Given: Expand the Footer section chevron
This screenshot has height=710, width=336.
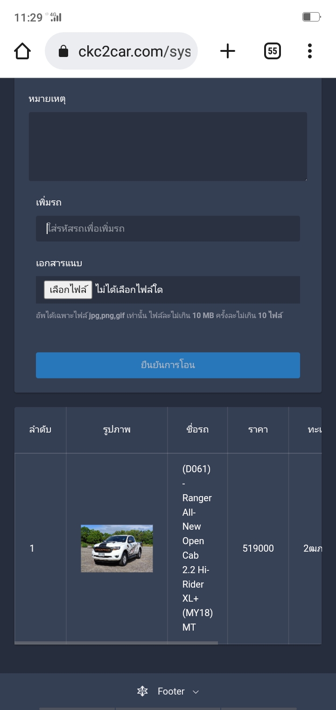Looking at the screenshot, I should [196, 692].
